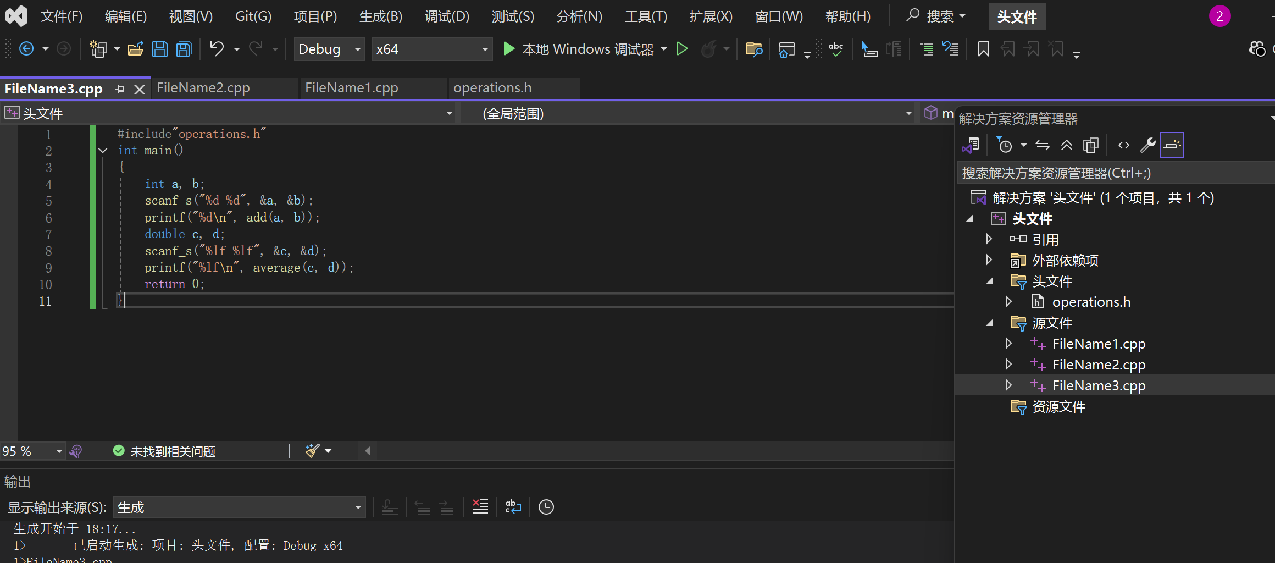Viewport: 1275px width, 563px height.
Task: Click the 搜索 search button in title bar
Action: point(935,16)
